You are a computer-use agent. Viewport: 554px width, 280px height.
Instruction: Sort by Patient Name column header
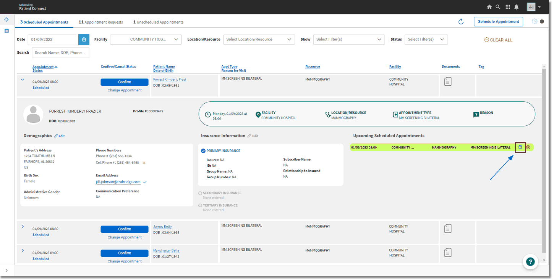click(164, 67)
